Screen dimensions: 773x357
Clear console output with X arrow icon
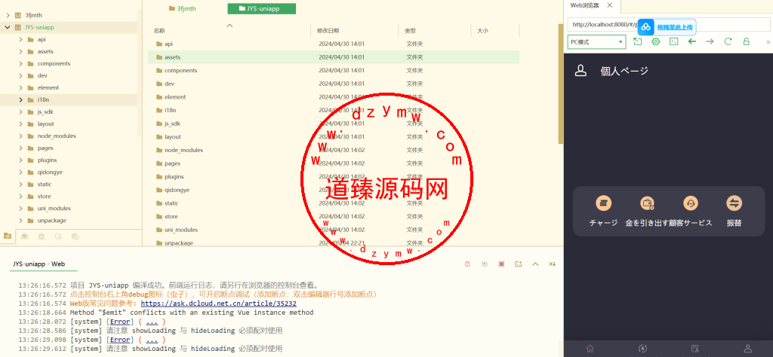pyautogui.click(x=552, y=264)
